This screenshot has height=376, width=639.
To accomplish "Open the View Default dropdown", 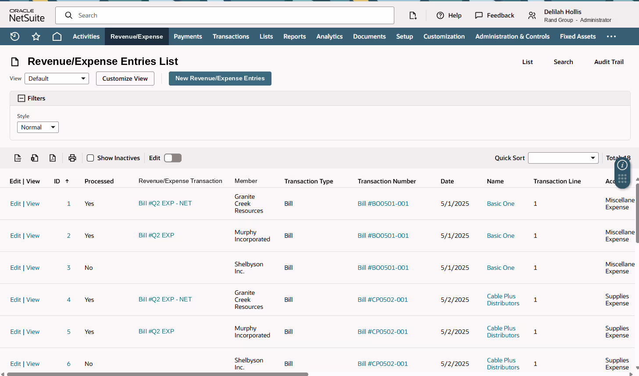I will (57, 79).
